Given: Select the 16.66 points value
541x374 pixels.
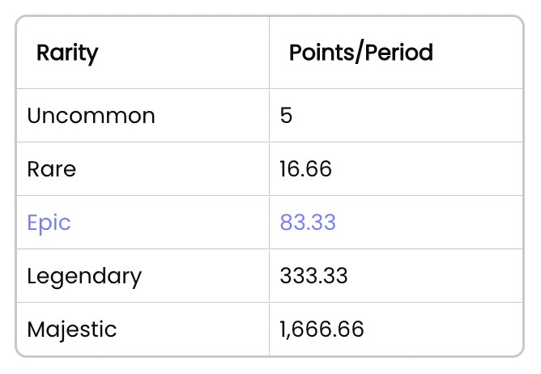Looking at the screenshot, I should pos(305,169).
